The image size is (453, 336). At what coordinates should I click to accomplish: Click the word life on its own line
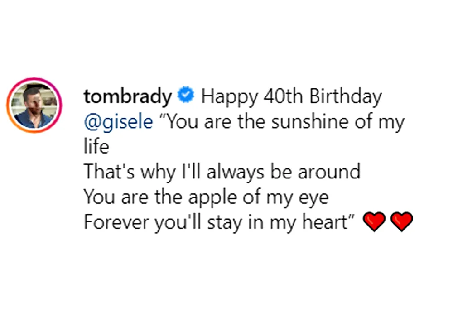(x=96, y=146)
